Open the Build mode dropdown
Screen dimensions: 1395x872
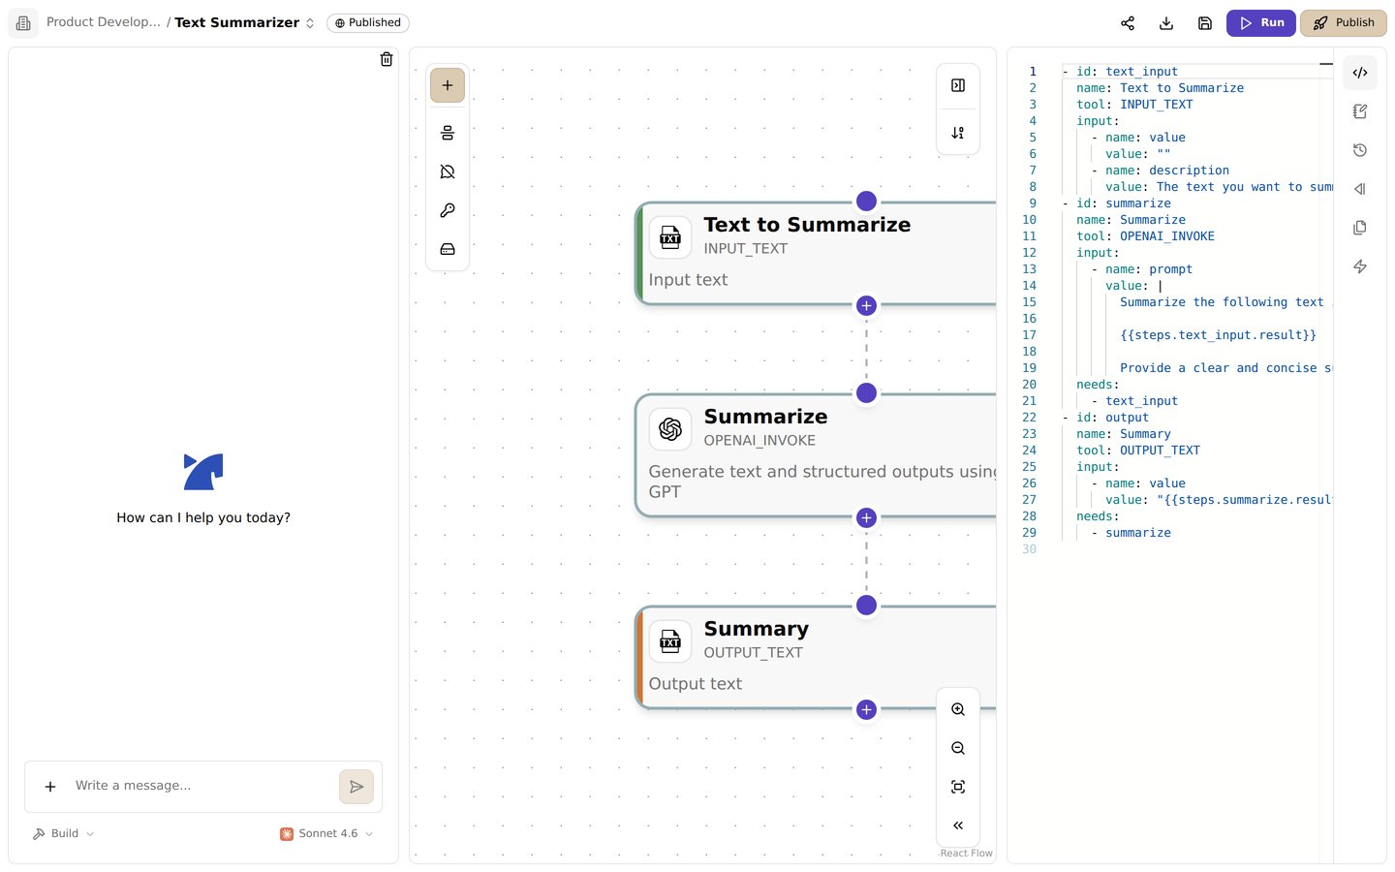pyautogui.click(x=64, y=833)
